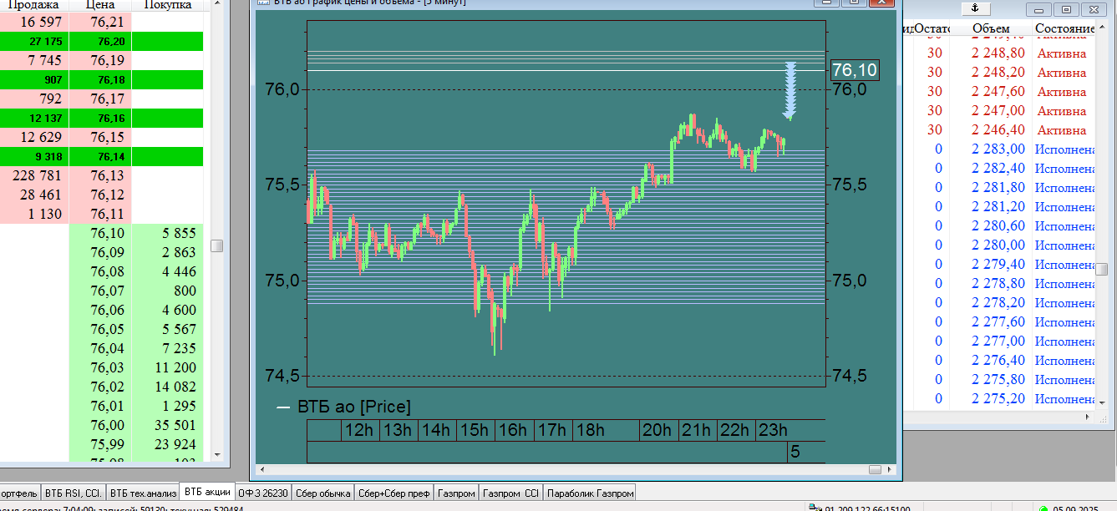Open the ОФЗ 26230 tab
This screenshot has width=1117, height=511.
(262, 493)
